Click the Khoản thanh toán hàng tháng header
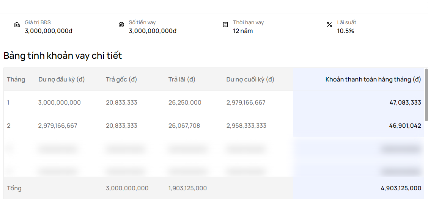This screenshot has width=428, height=199. [373, 80]
